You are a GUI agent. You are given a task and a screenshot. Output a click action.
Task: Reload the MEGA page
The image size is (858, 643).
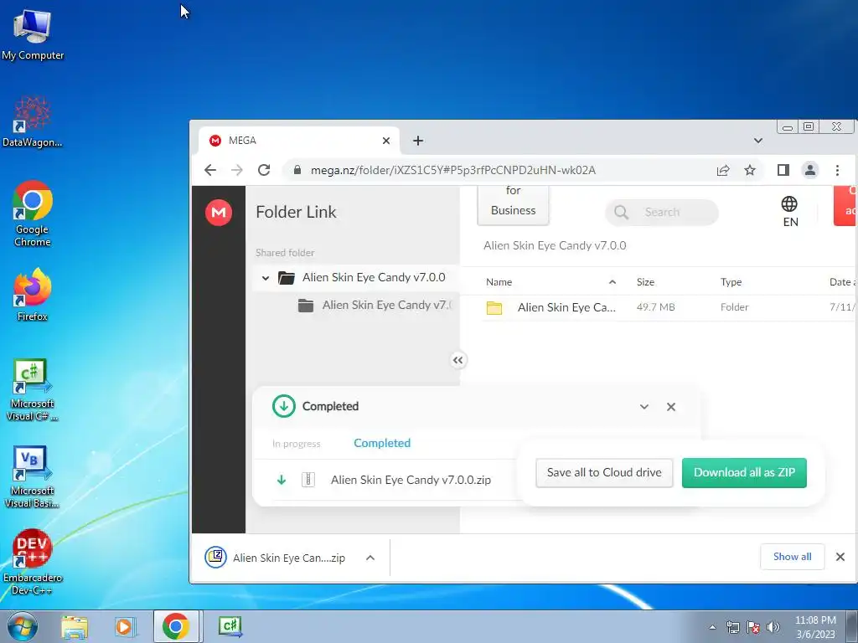click(264, 170)
